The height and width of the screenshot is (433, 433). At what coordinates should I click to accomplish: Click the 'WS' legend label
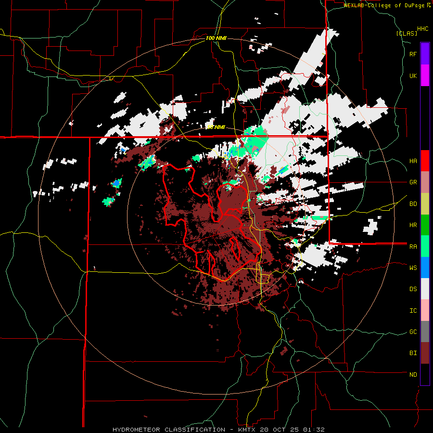(413, 267)
